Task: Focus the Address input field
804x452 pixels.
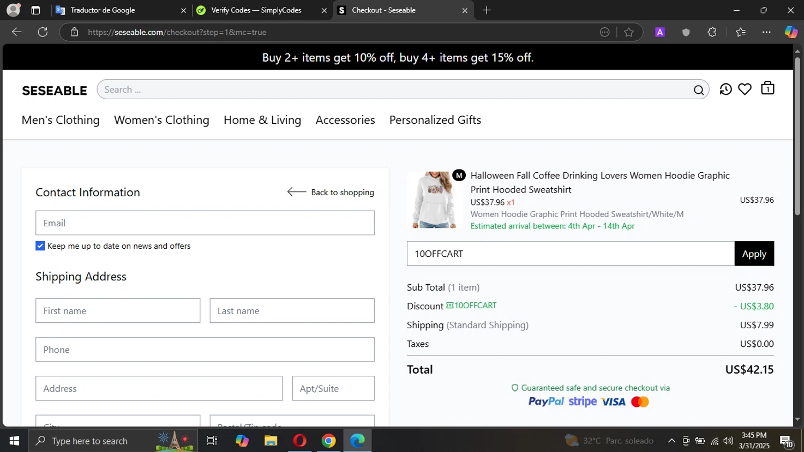Action: click(x=159, y=388)
